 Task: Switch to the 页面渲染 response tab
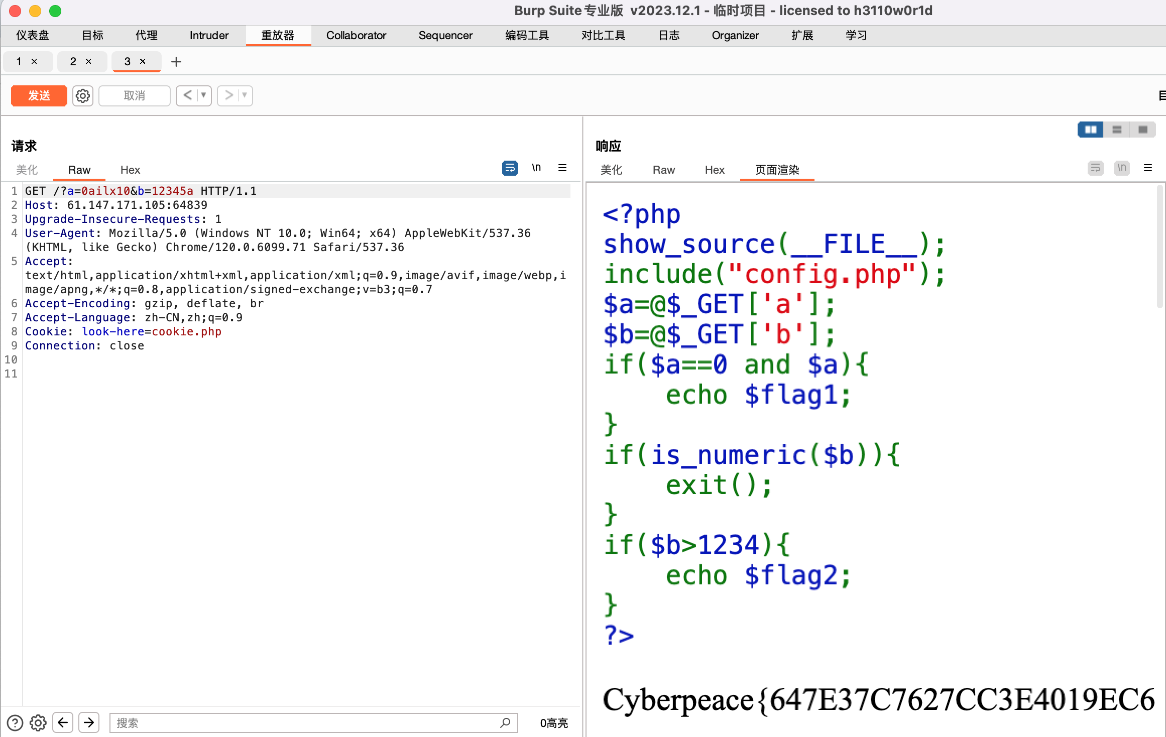pyautogui.click(x=776, y=170)
